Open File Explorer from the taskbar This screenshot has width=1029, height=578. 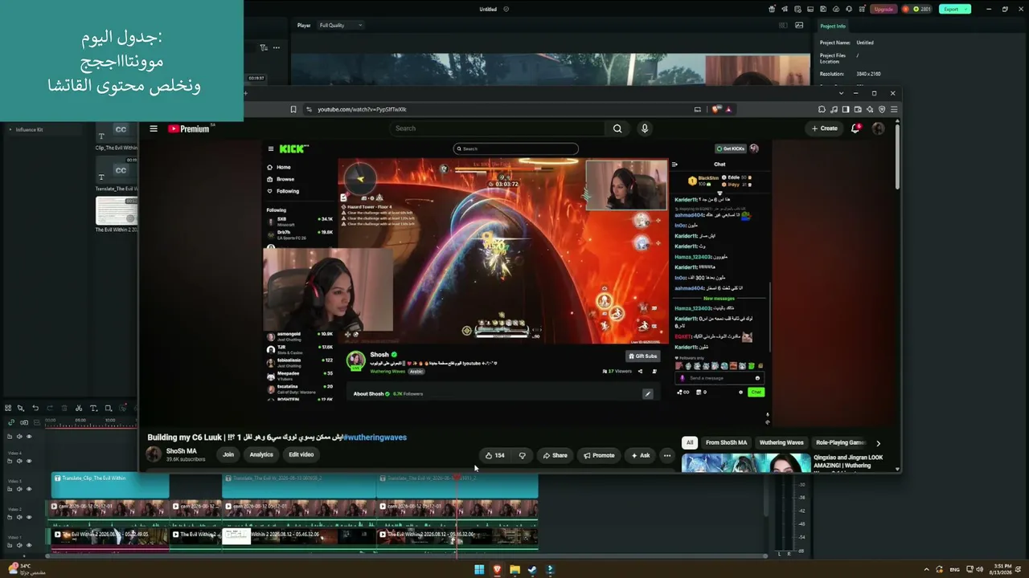pos(514,570)
